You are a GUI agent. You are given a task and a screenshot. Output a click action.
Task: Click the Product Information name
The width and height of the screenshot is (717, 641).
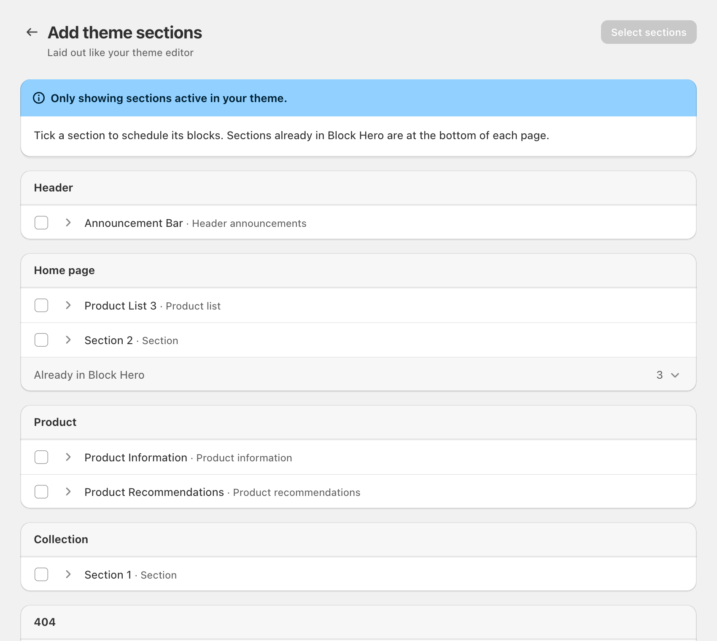[136, 458]
